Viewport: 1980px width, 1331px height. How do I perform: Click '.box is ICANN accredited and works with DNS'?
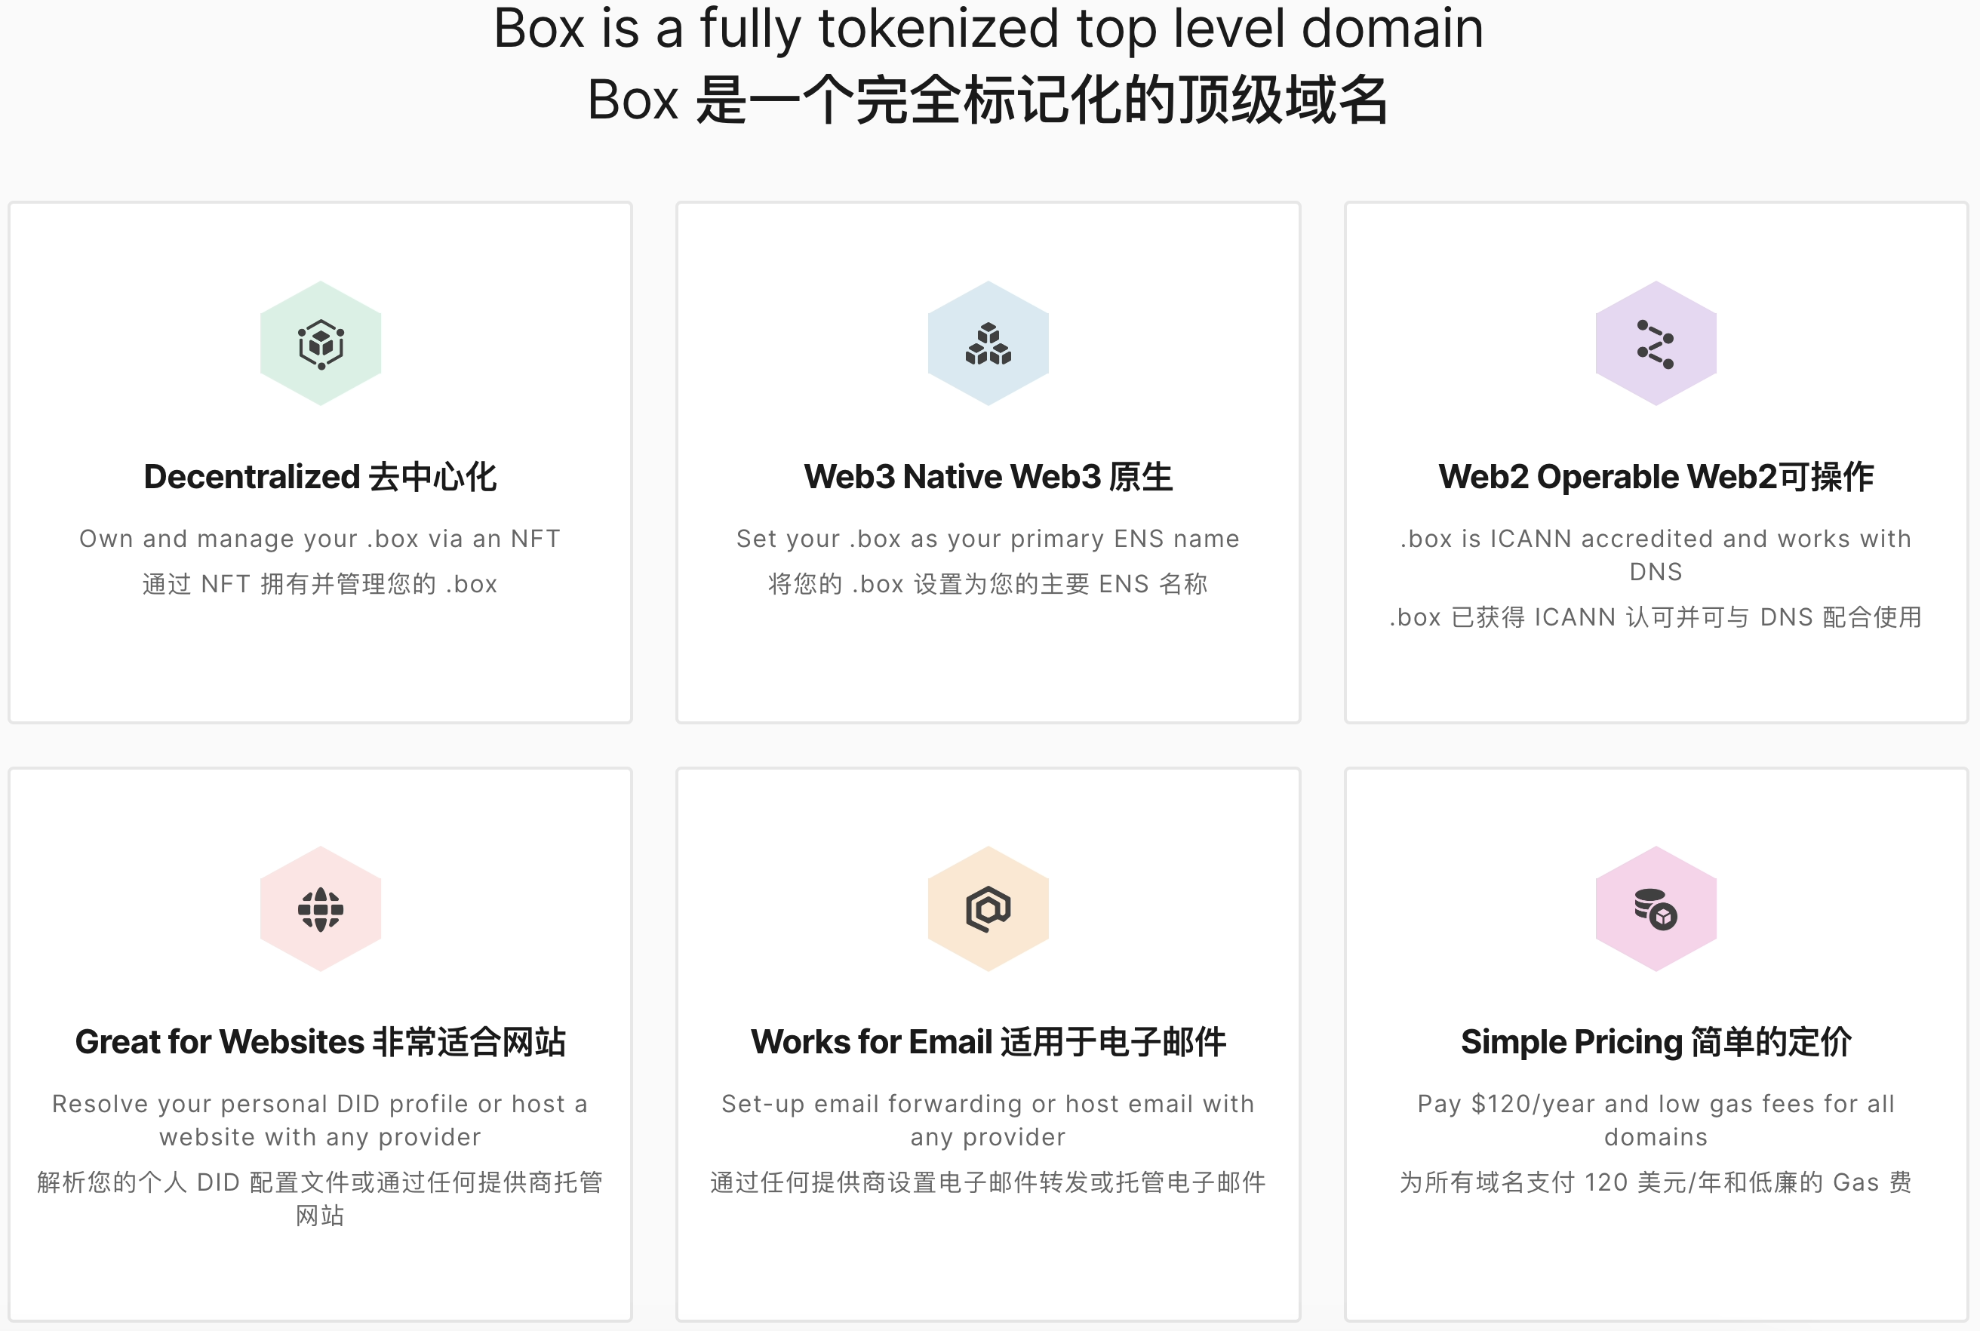pyautogui.click(x=1655, y=555)
